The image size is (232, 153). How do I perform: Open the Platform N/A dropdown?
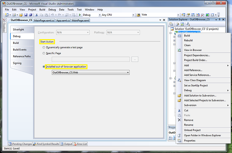(x=123, y=33)
